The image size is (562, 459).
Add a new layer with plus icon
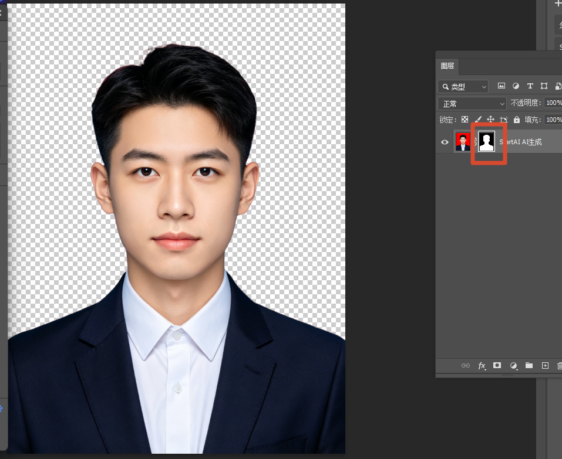click(x=545, y=365)
